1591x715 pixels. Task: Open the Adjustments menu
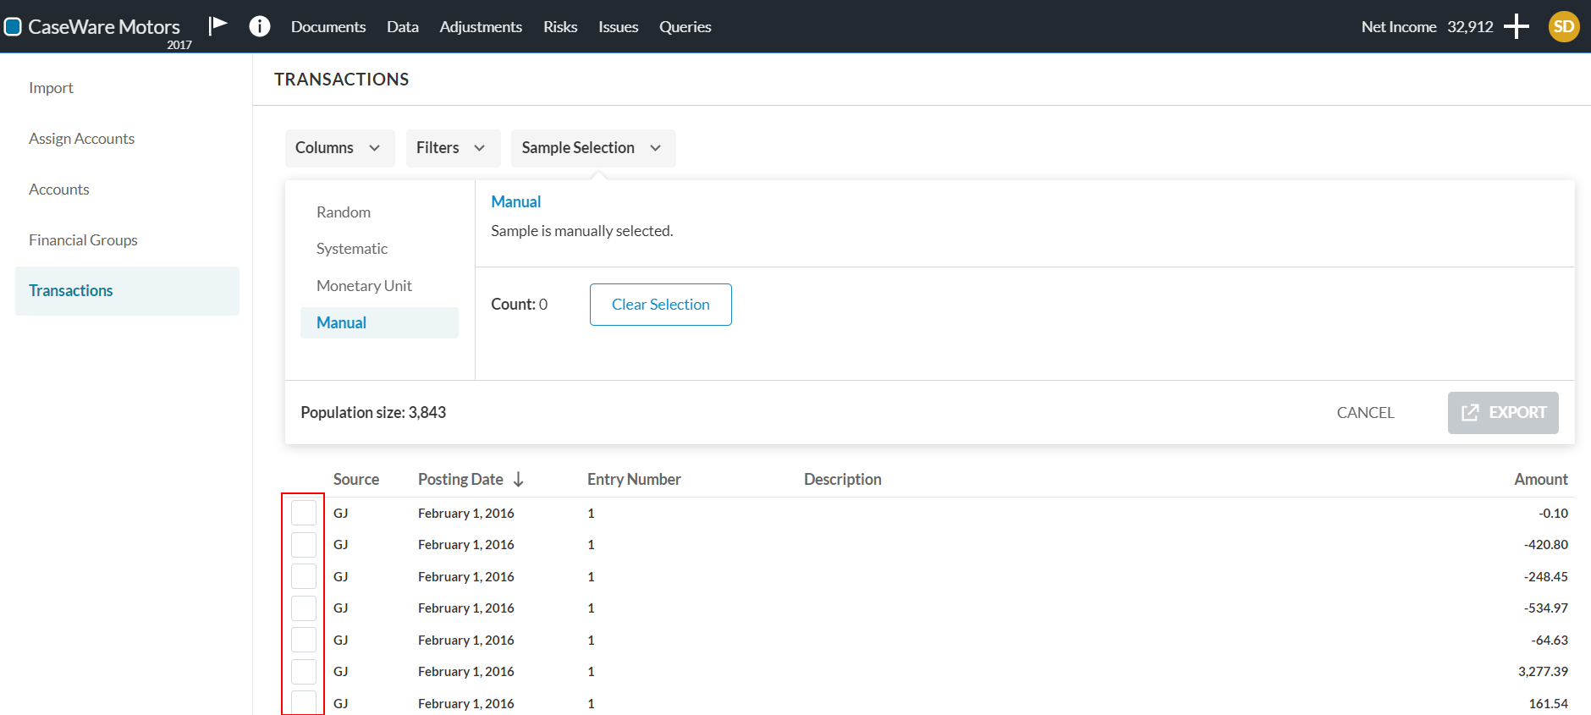point(480,27)
